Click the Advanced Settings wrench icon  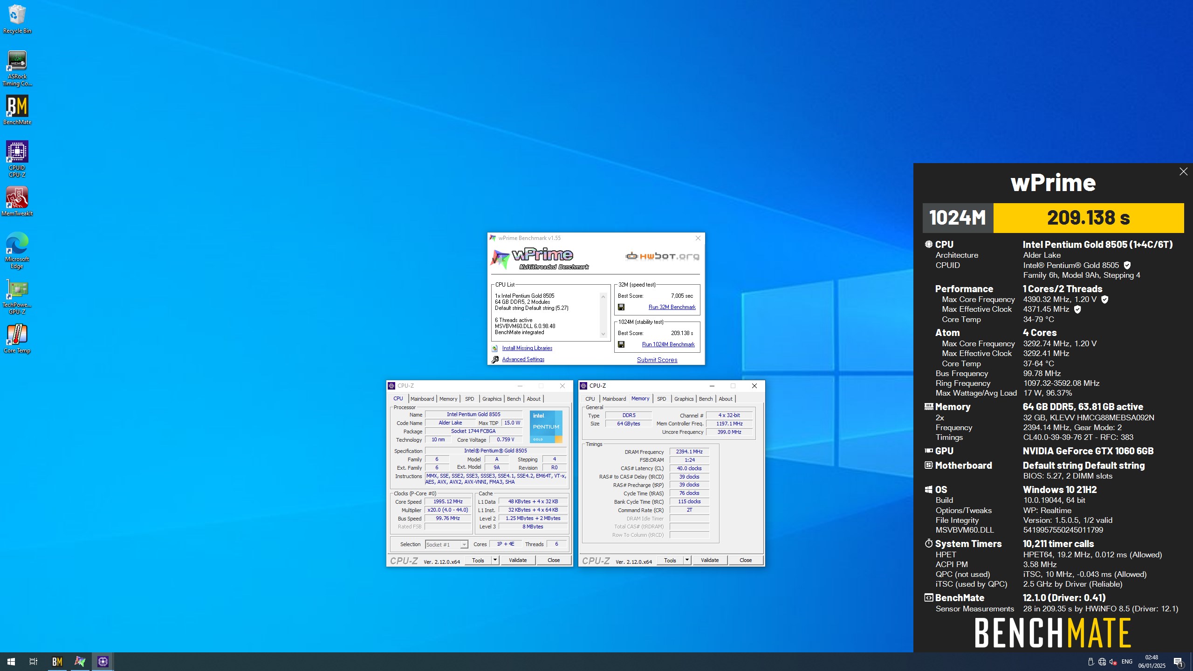click(495, 359)
